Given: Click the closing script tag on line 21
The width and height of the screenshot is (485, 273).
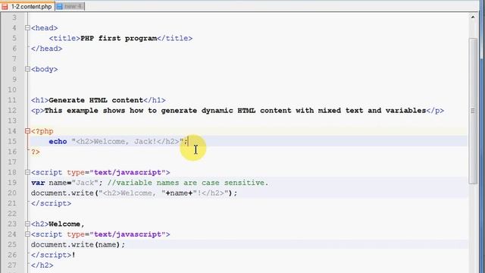Looking at the screenshot, I should pyautogui.click(x=51, y=203).
